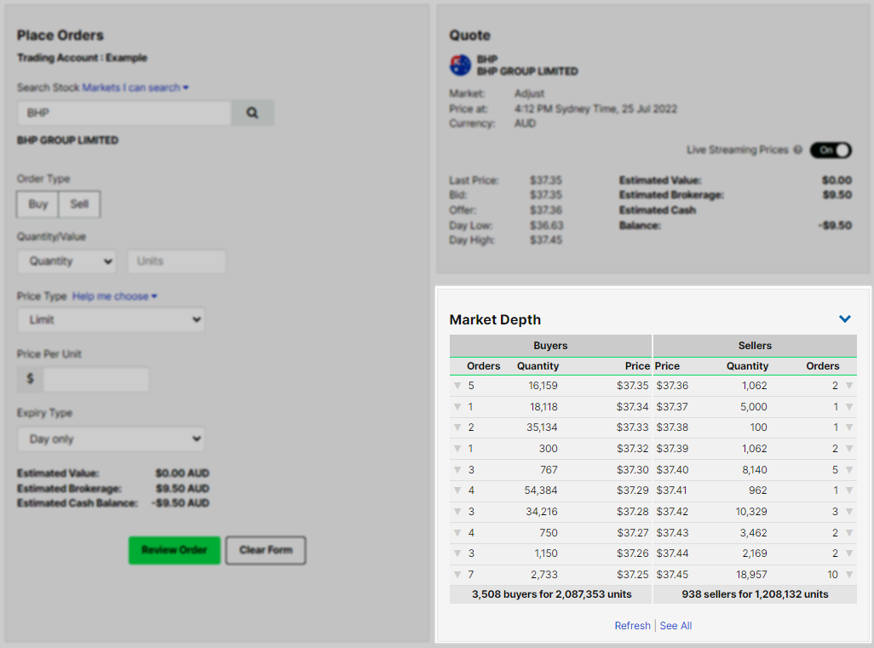Image resolution: width=874 pixels, height=648 pixels.
Task: Expand buyer row at price $37.33
Action: point(457,427)
